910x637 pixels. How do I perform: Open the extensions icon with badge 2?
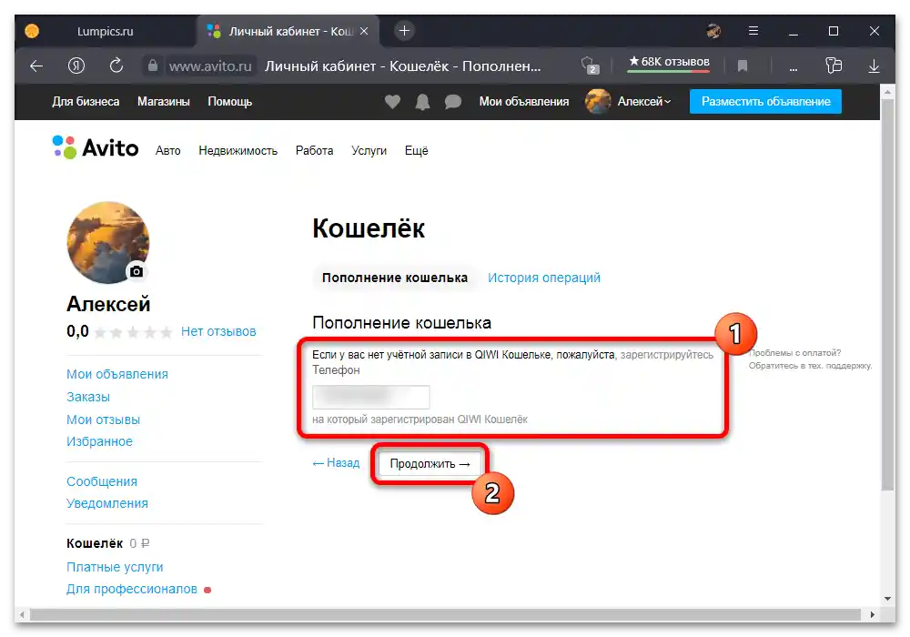590,66
